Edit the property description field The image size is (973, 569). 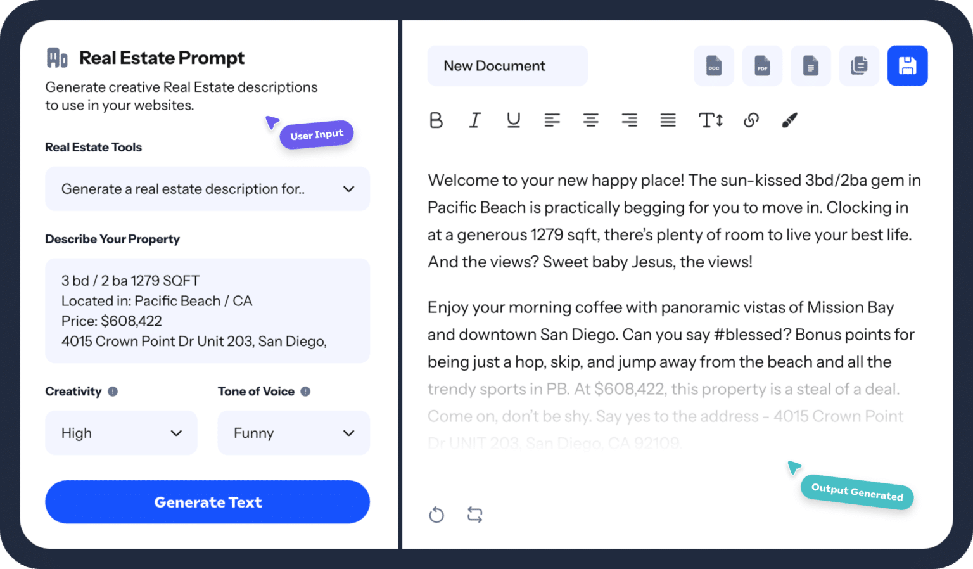(x=207, y=310)
